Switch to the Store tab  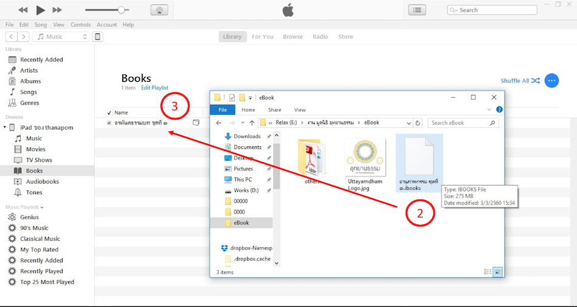tap(346, 37)
